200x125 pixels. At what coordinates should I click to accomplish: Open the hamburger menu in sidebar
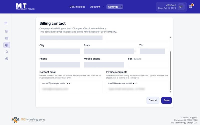pos(6,23)
